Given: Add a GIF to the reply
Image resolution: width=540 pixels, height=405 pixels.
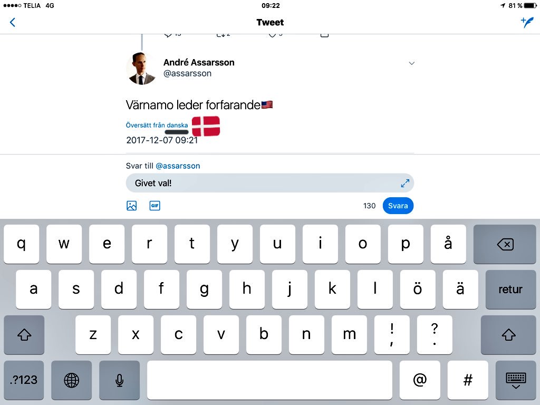Looking at the screenshot, I should (x=155, y=206).
